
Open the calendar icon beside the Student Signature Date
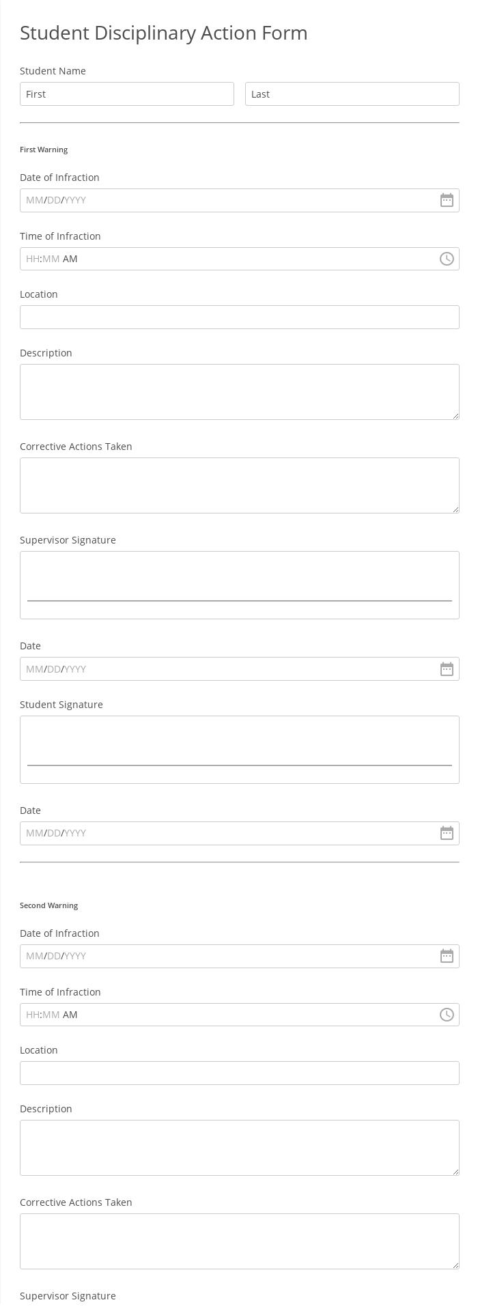point(447,833)
